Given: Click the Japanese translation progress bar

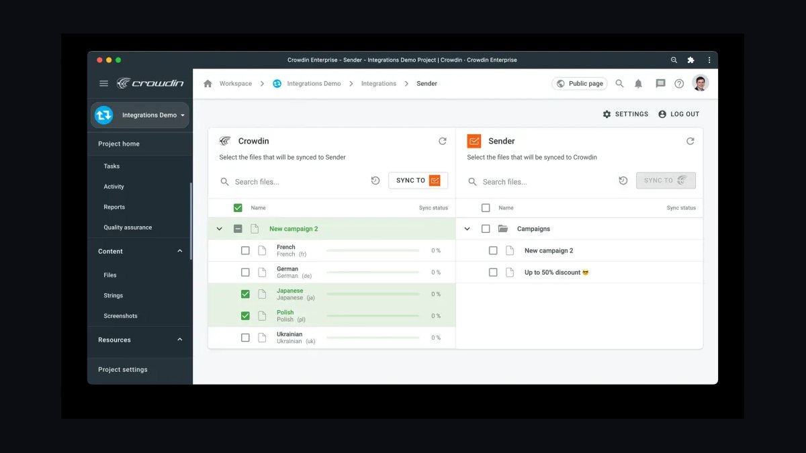Looking at the screenshot, I should click(373, 294).
